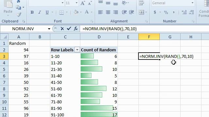Increase Decimal places
This screenshot has width=209, height=117.
184,12
